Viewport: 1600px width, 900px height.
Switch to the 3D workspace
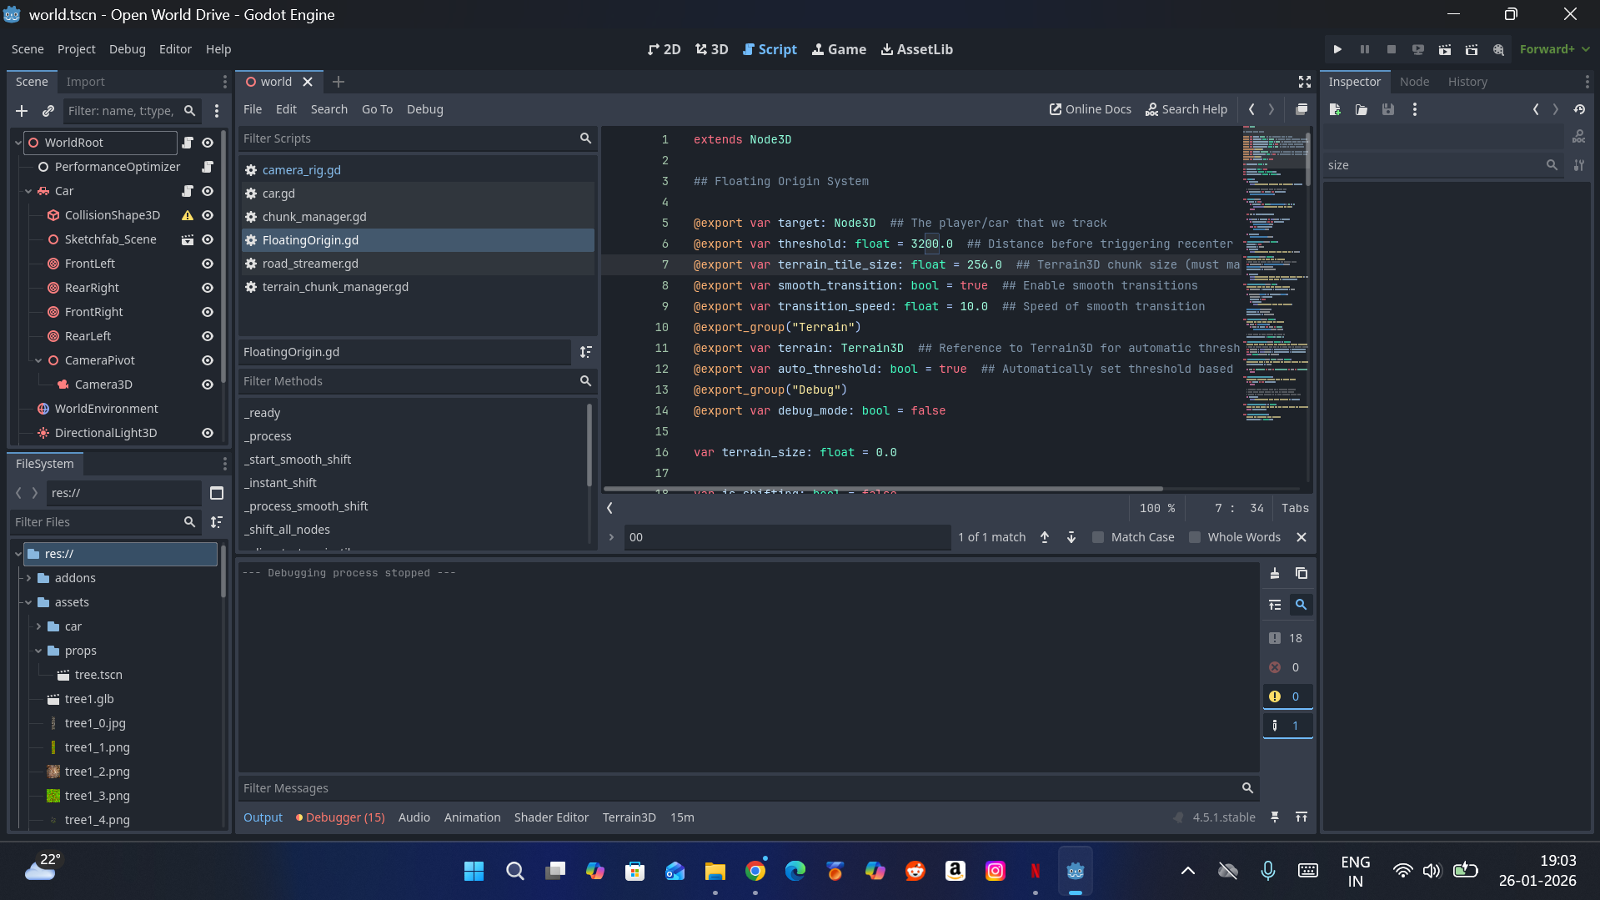tap(712, 49)
